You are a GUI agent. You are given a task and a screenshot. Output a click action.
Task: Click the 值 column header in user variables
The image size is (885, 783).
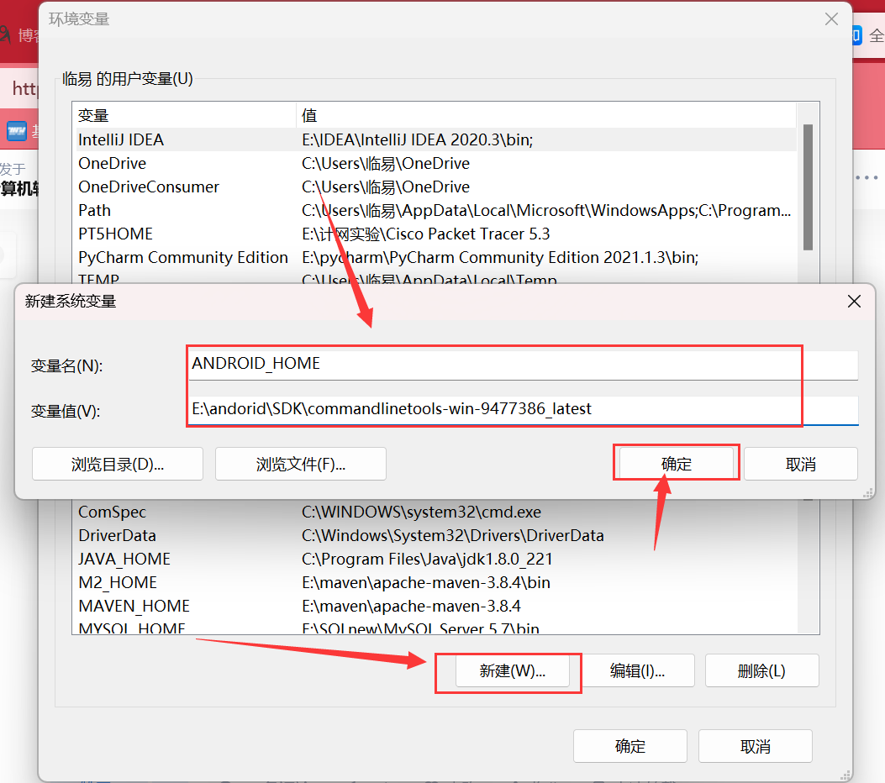[x=546, y=116]
